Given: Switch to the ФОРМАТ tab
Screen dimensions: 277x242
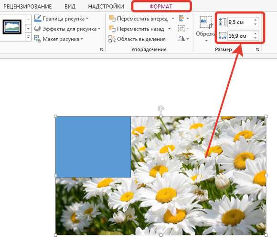Looking at the screenshot, I should (x=161, y=7).
